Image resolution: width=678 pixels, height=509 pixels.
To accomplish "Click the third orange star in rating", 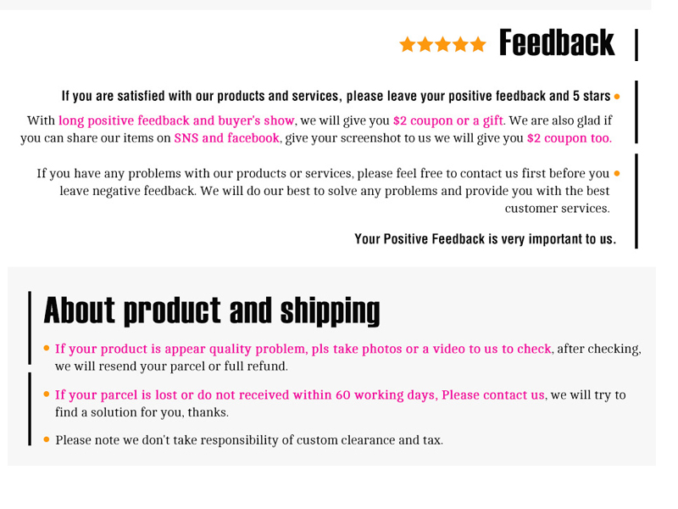I will pyautogui.click(x=442, y=44).
